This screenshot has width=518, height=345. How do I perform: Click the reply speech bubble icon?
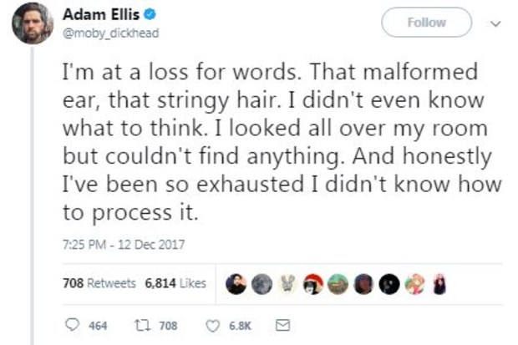(x=72, y=325)
